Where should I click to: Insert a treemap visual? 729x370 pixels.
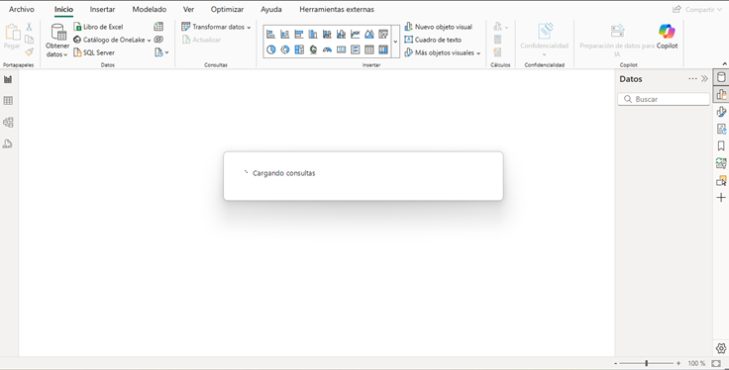299,49
